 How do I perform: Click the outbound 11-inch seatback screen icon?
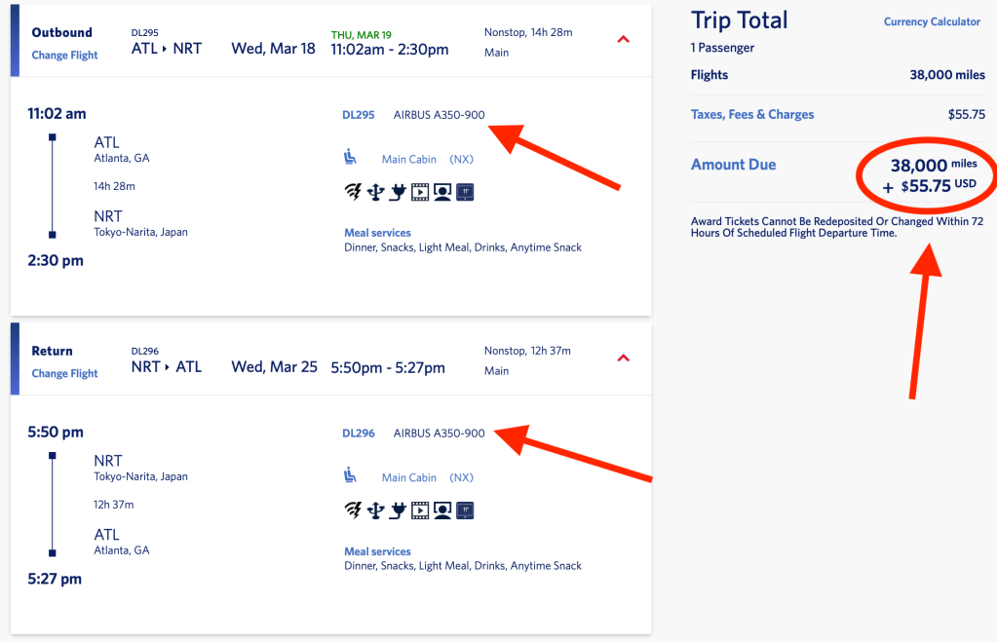465,192
